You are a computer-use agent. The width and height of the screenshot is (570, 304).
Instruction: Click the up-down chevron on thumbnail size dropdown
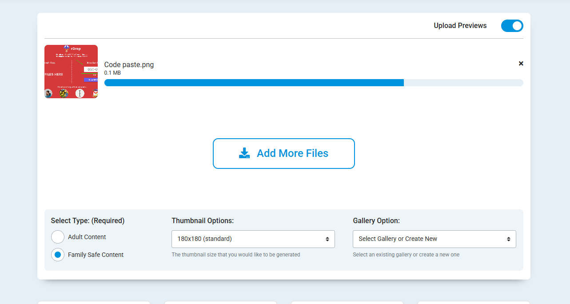tap(327, 239)
